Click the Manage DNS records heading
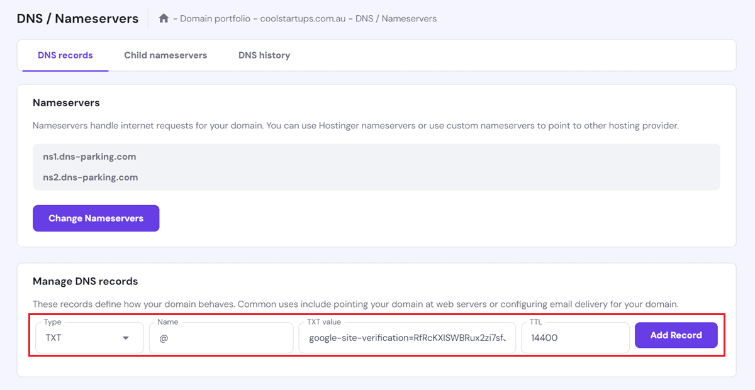Image resolution: width=755 pixels, height=390 pixels. pos(85,281)
